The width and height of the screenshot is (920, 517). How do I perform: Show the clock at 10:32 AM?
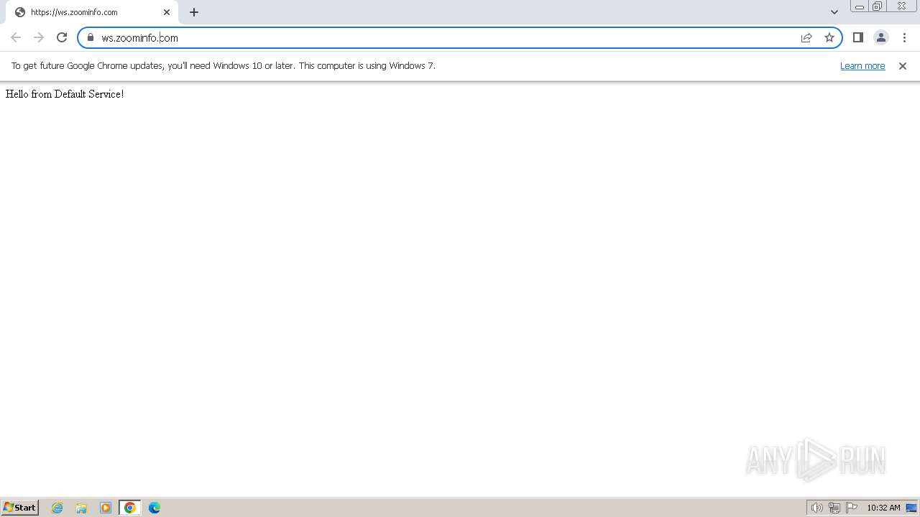tap(883, 508)
